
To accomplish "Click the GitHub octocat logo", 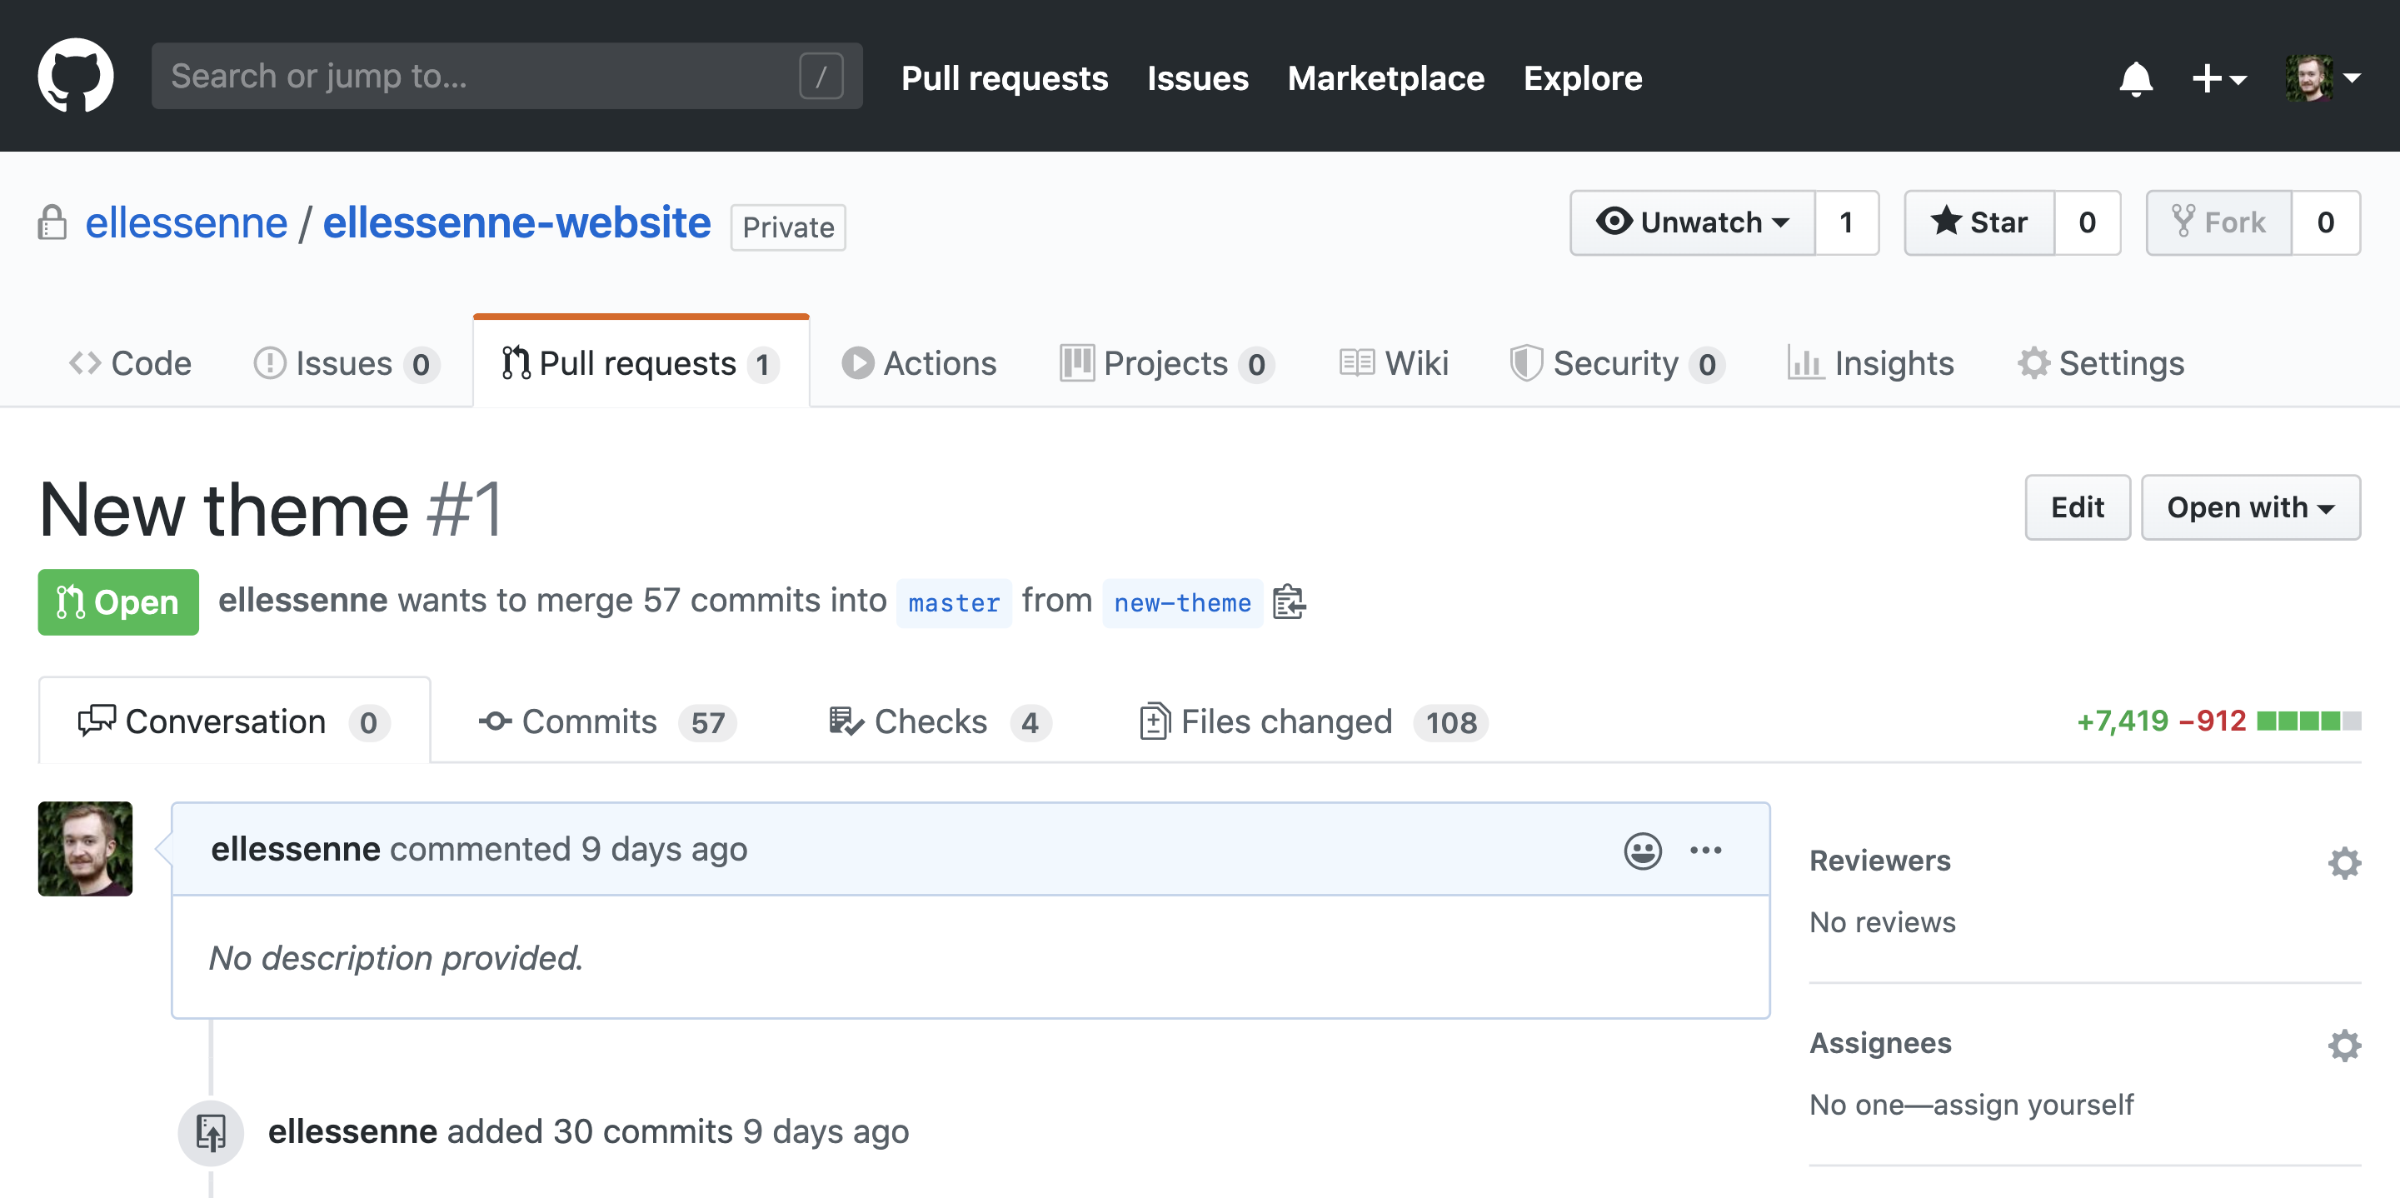I will click(76, 76).
